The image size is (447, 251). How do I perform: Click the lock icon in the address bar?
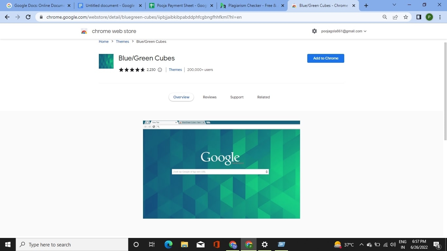coord(41,17)
